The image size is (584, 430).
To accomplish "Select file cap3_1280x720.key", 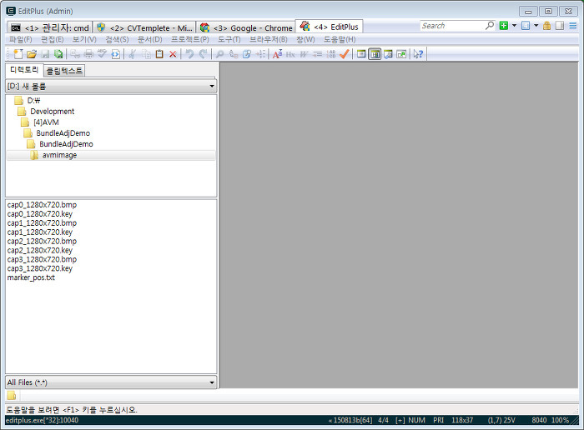I will pos(40,268).
